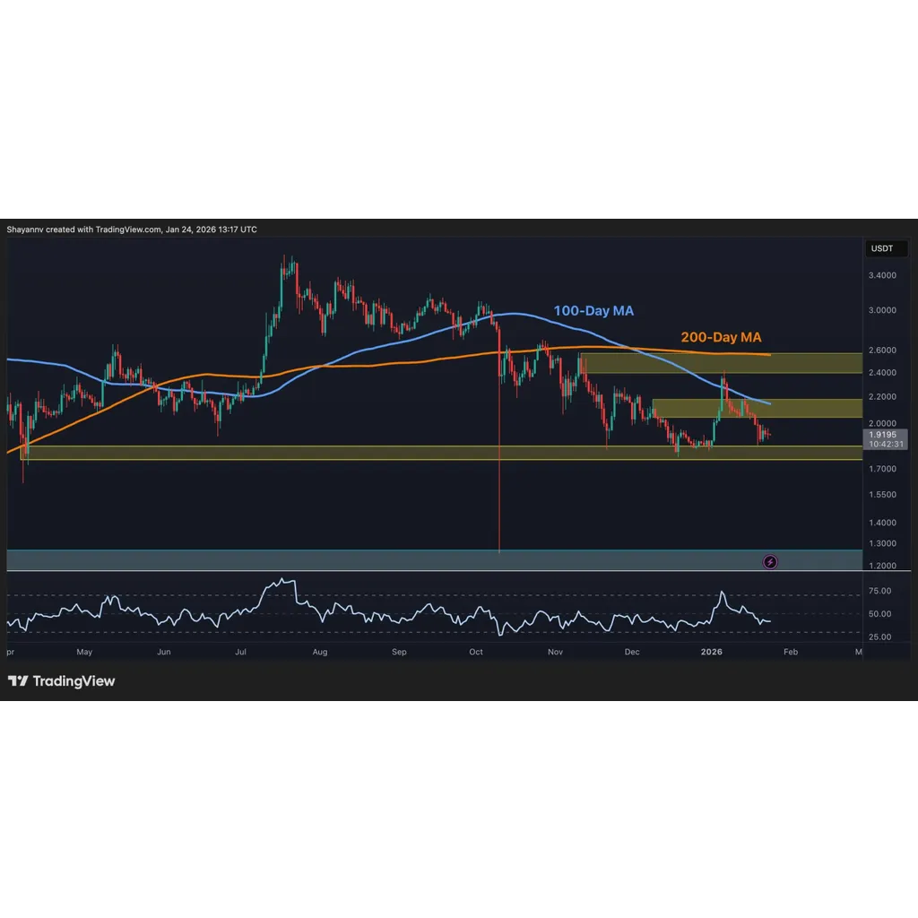
Task: Click the 1.4000 price axis label
Action: (x=882, y=523)
